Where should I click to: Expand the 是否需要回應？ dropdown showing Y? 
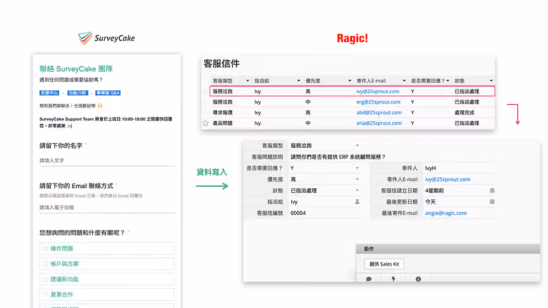(x=357, y=168)
